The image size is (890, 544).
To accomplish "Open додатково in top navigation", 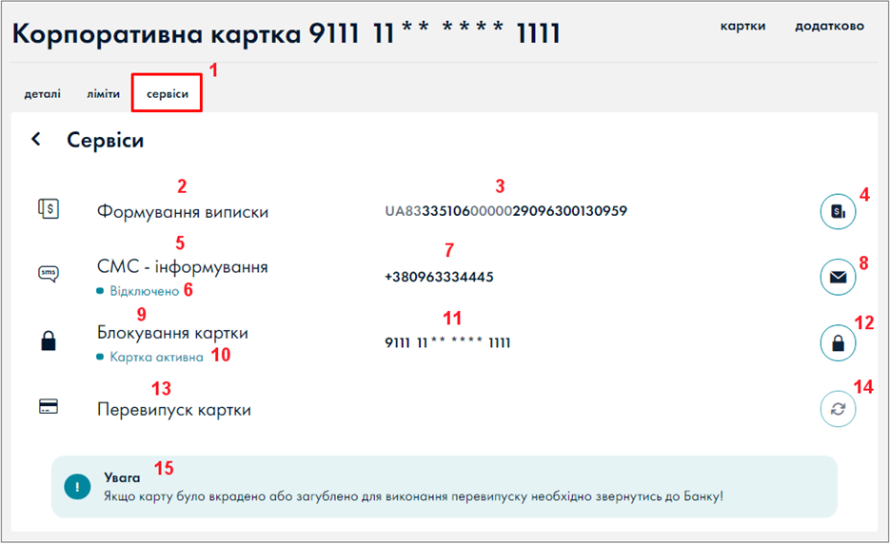I will click(x=829, y=27).
